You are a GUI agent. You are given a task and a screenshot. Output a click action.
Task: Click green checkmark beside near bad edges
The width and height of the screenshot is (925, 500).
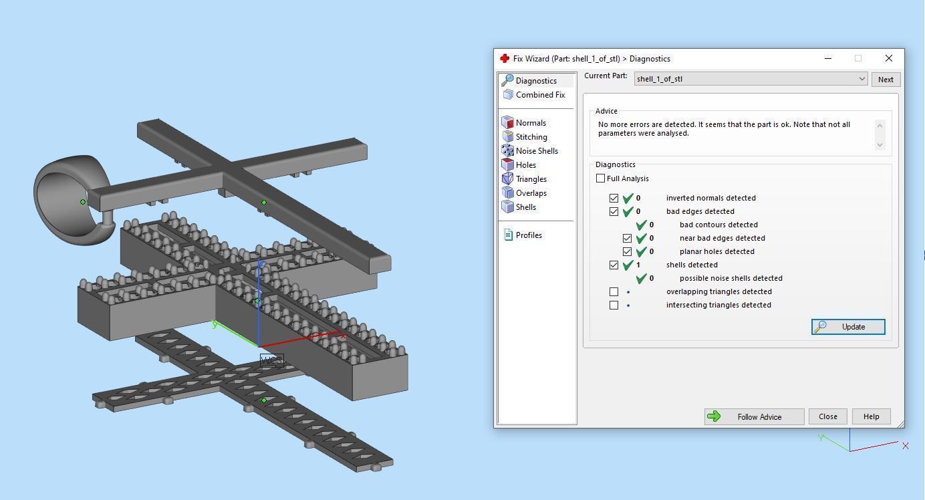click(641, 238)
